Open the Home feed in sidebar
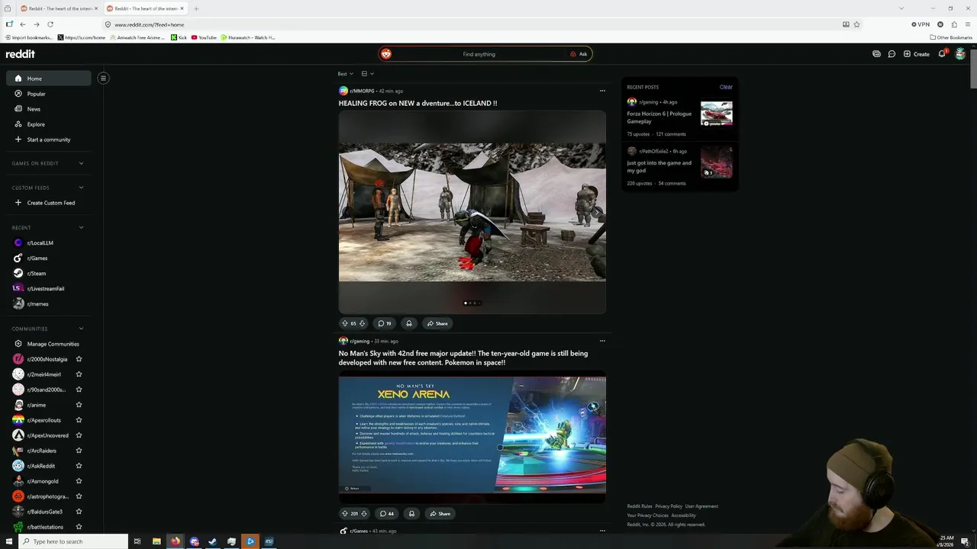This screenshot has width=977, height=549. 49,79
